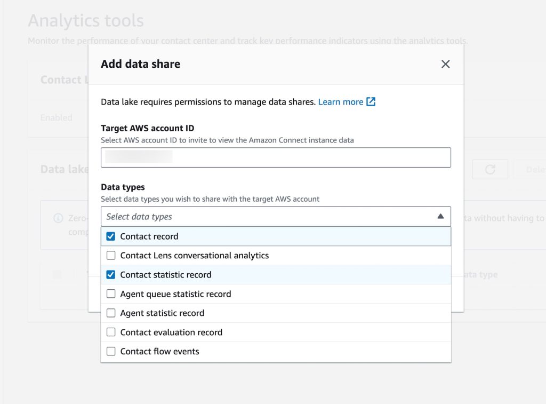Check the Agent queue statistic record box

[x=111, y=294]
